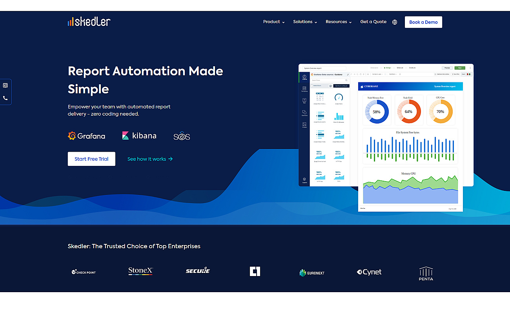This screenshot has height=309, width=510.
Task: Expand the Resources menu
Action: tap(339, 22)
